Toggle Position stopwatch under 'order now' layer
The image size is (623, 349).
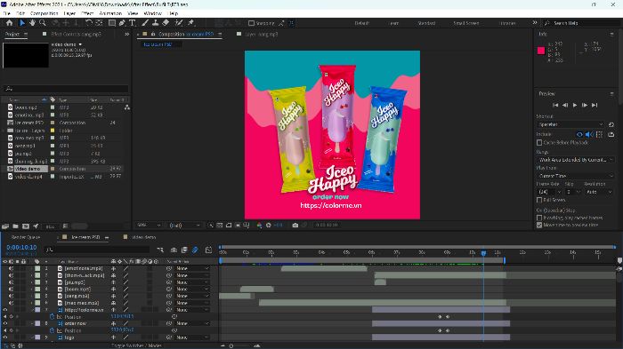pos(52,330)
